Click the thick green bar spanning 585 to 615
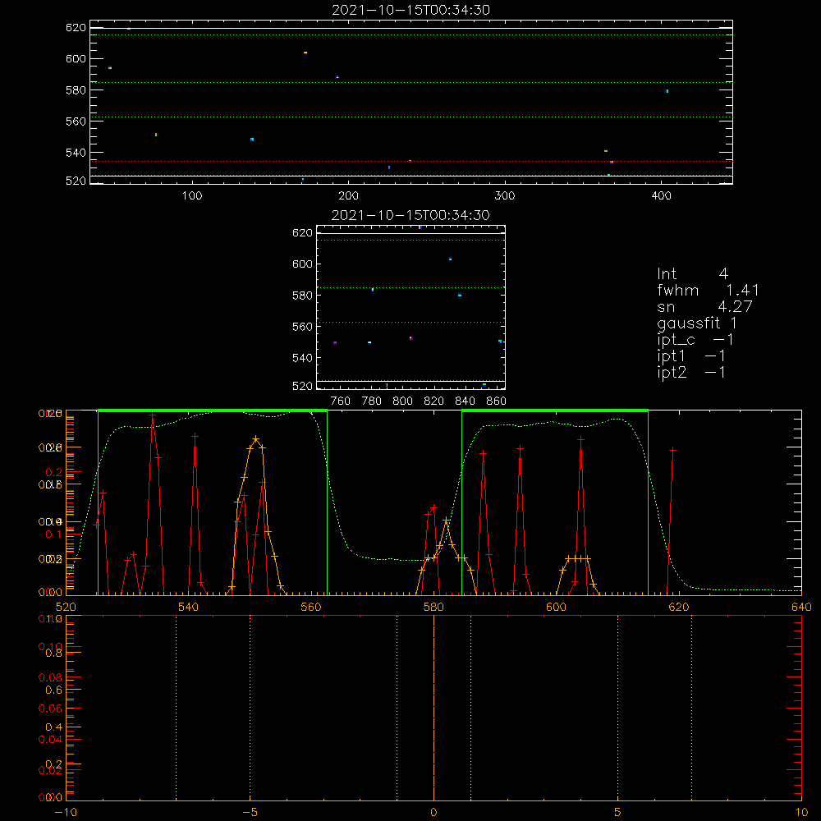Image resolution: width=821 pixels, height=821 pixels. click(x=555, y=410)
